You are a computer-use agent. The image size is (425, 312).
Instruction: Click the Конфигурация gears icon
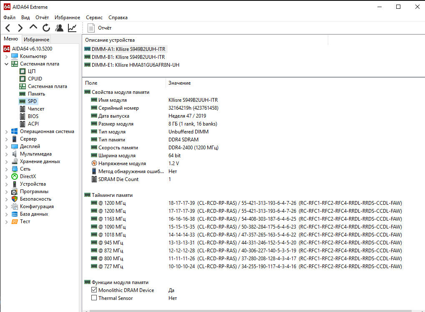click(14, 206)
